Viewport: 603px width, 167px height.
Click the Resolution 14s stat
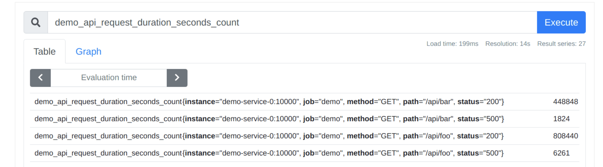point(508,44)
